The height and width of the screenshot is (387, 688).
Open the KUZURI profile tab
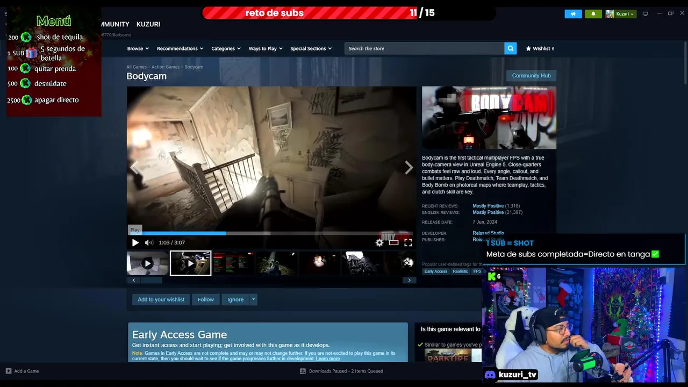(148, 24)
